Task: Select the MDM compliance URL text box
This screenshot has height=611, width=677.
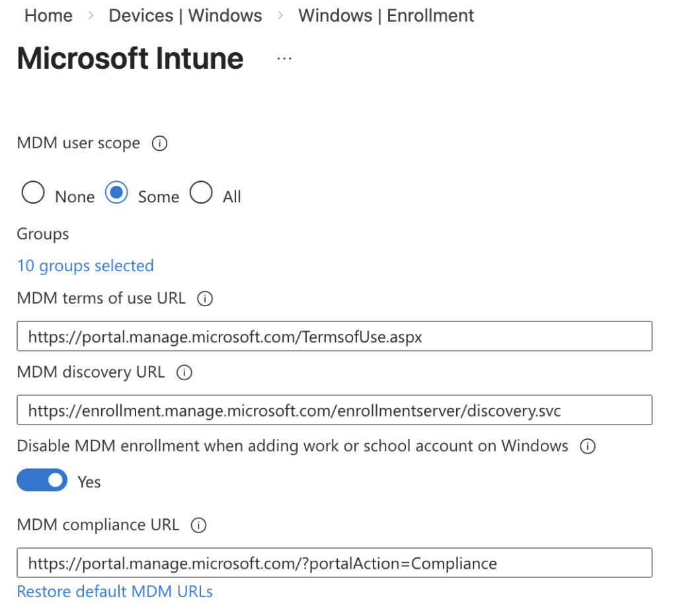Action: pyautogui.click(x=335, y=563)
